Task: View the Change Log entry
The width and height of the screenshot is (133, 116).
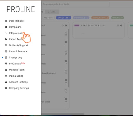Action: 16,57
